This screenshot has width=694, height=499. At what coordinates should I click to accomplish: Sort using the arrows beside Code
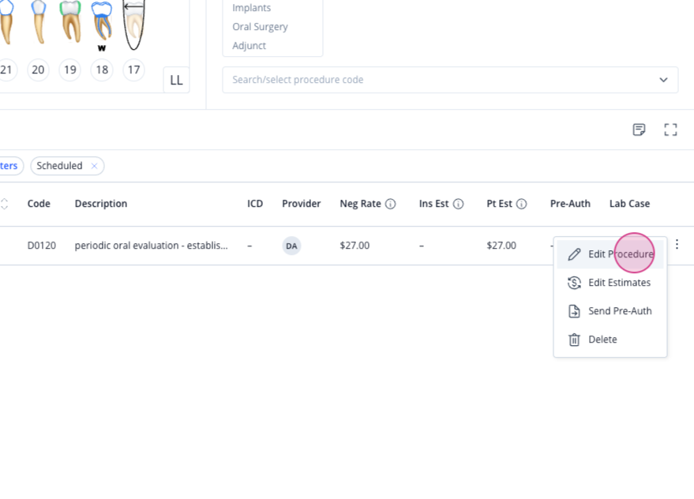5,204
